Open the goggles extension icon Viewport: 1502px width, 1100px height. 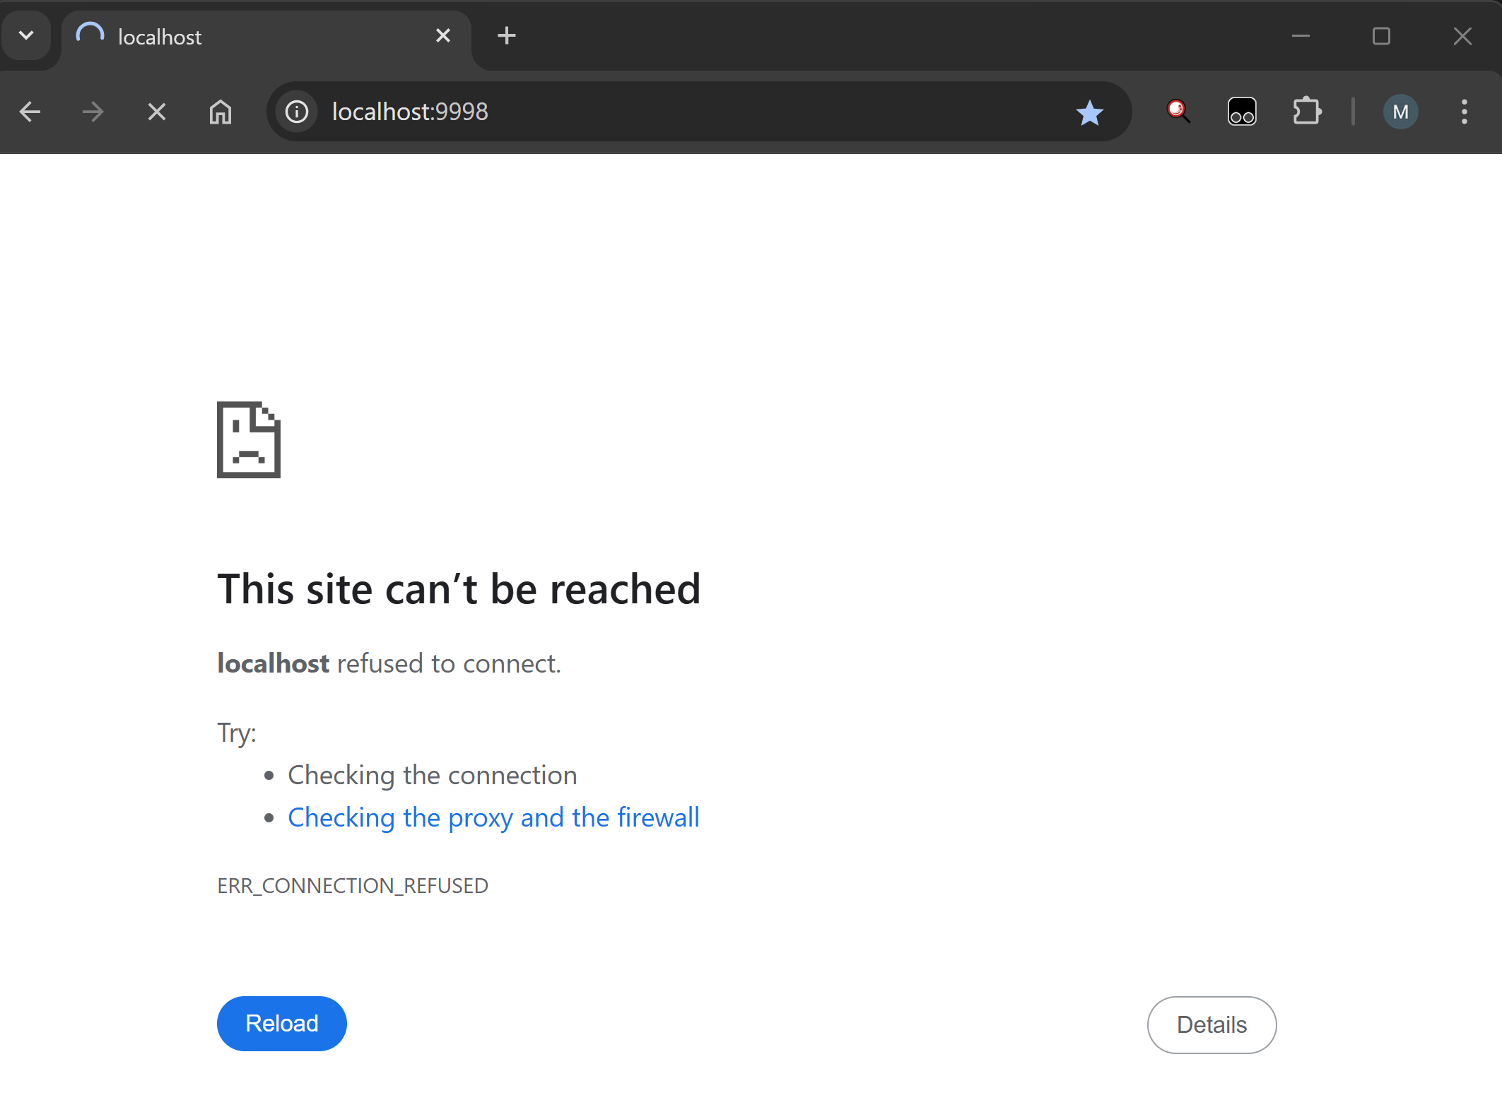pyautogui.click(x=1242, y=112)
